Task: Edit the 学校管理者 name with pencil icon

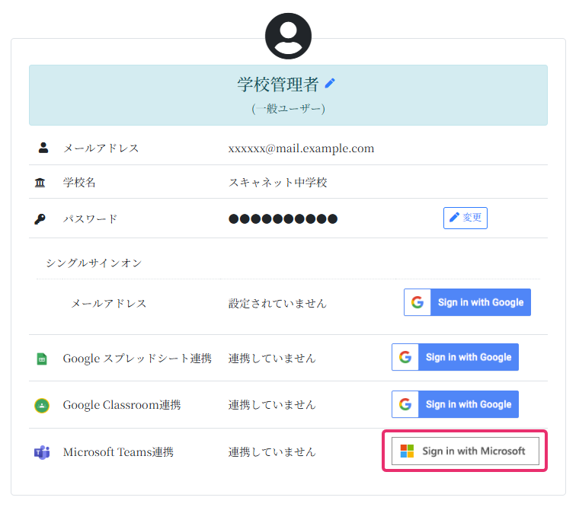Action: [330, 84]
